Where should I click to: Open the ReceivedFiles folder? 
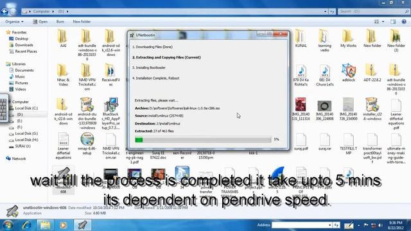(x=111, y=75)
